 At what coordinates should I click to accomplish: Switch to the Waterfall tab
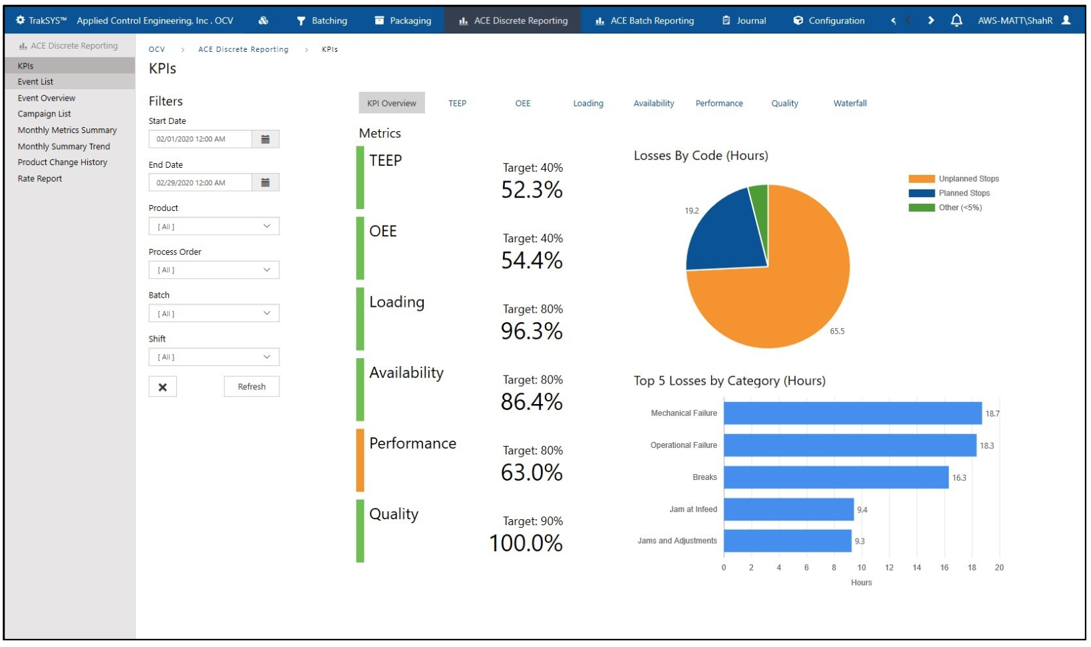850,103
